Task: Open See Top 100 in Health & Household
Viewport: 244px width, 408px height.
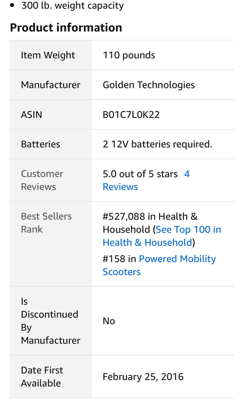Action: coord(162,236)
